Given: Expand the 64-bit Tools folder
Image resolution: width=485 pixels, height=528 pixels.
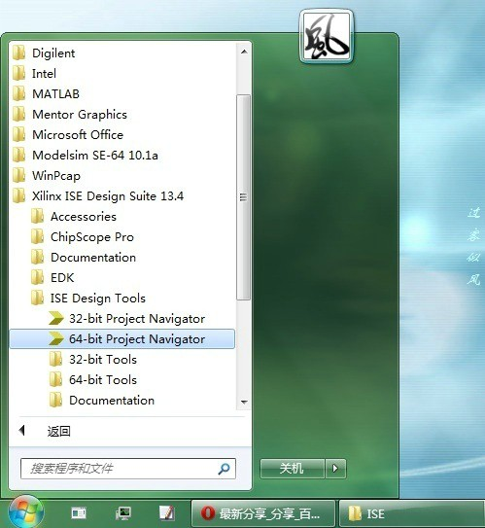Looking at the screenshot, I should pyautogui.click(x=122, y=380).
